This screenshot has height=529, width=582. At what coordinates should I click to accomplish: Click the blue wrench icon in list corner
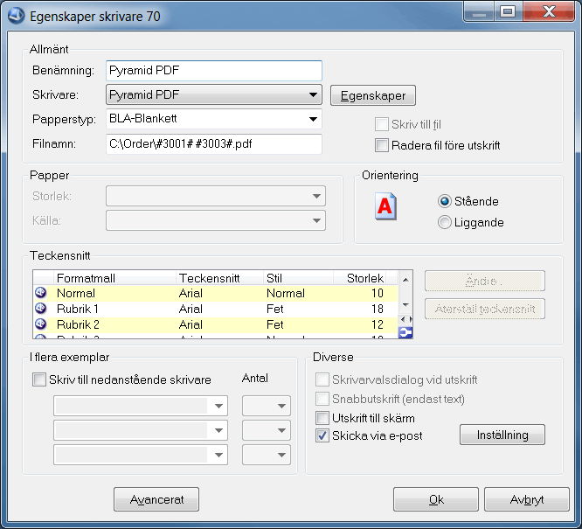405,332
